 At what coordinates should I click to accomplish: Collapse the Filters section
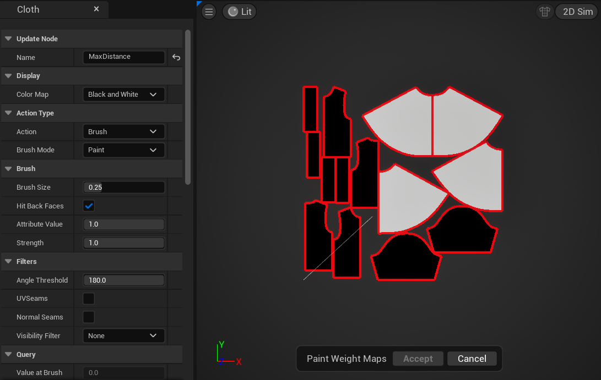[8, 262]
